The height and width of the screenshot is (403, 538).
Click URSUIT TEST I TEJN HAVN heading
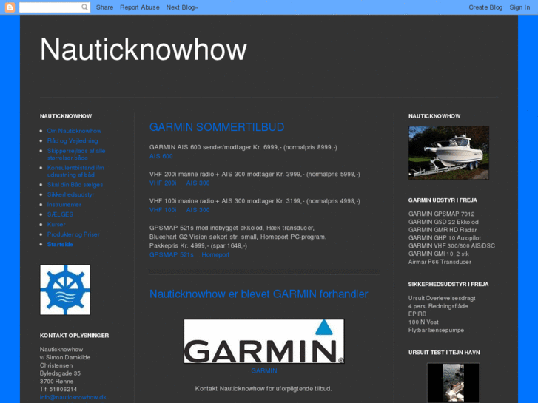444,352
